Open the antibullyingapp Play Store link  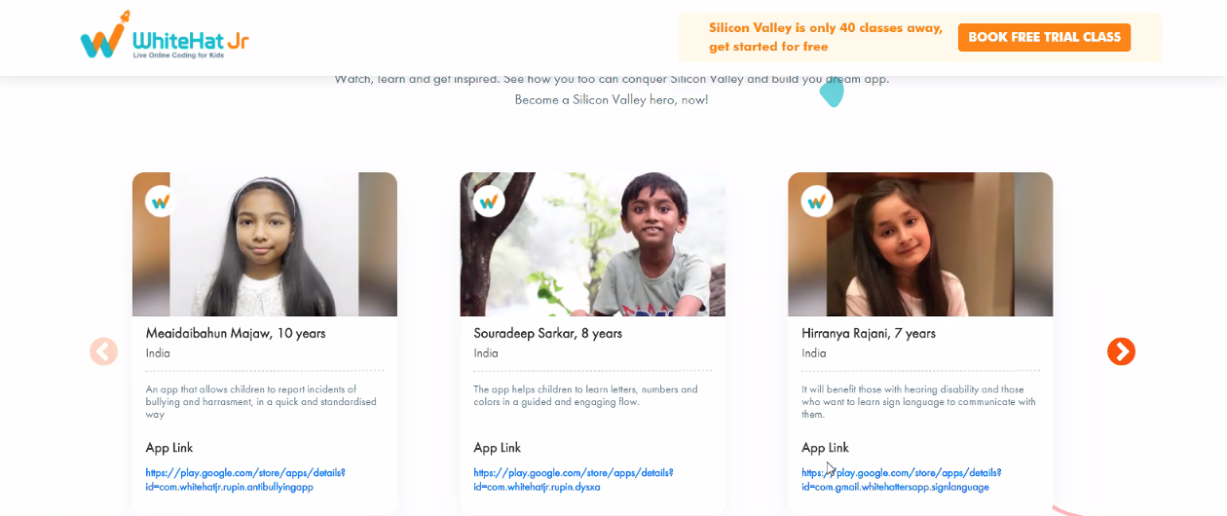(245, 479)
